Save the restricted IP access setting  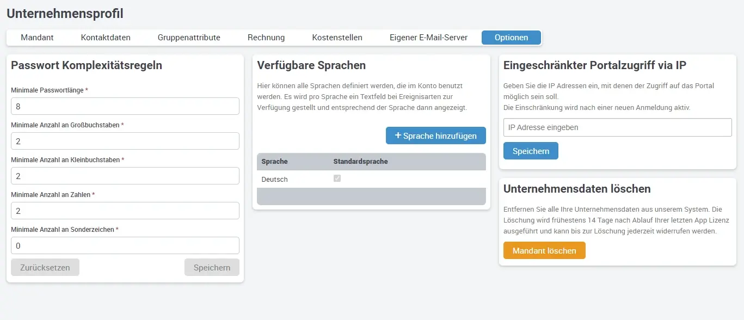coord(531,151)
